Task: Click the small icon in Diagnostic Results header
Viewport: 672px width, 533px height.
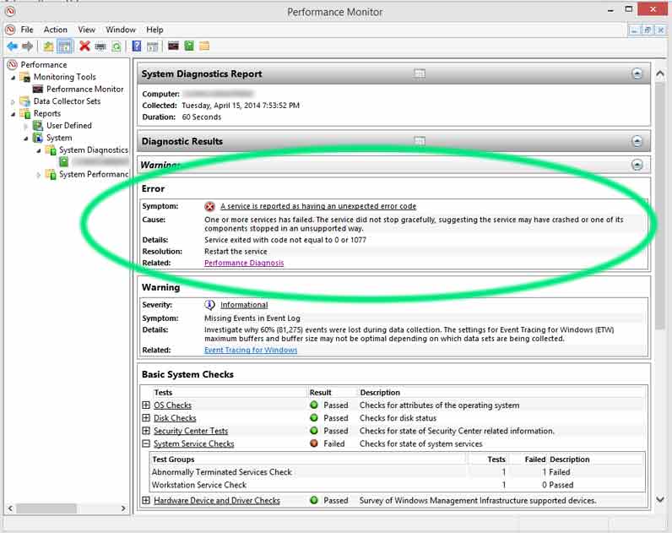Action: (x=420, y=141)
